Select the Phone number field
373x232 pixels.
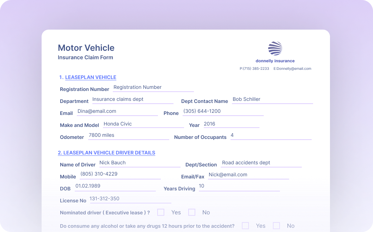pos(223,111)
